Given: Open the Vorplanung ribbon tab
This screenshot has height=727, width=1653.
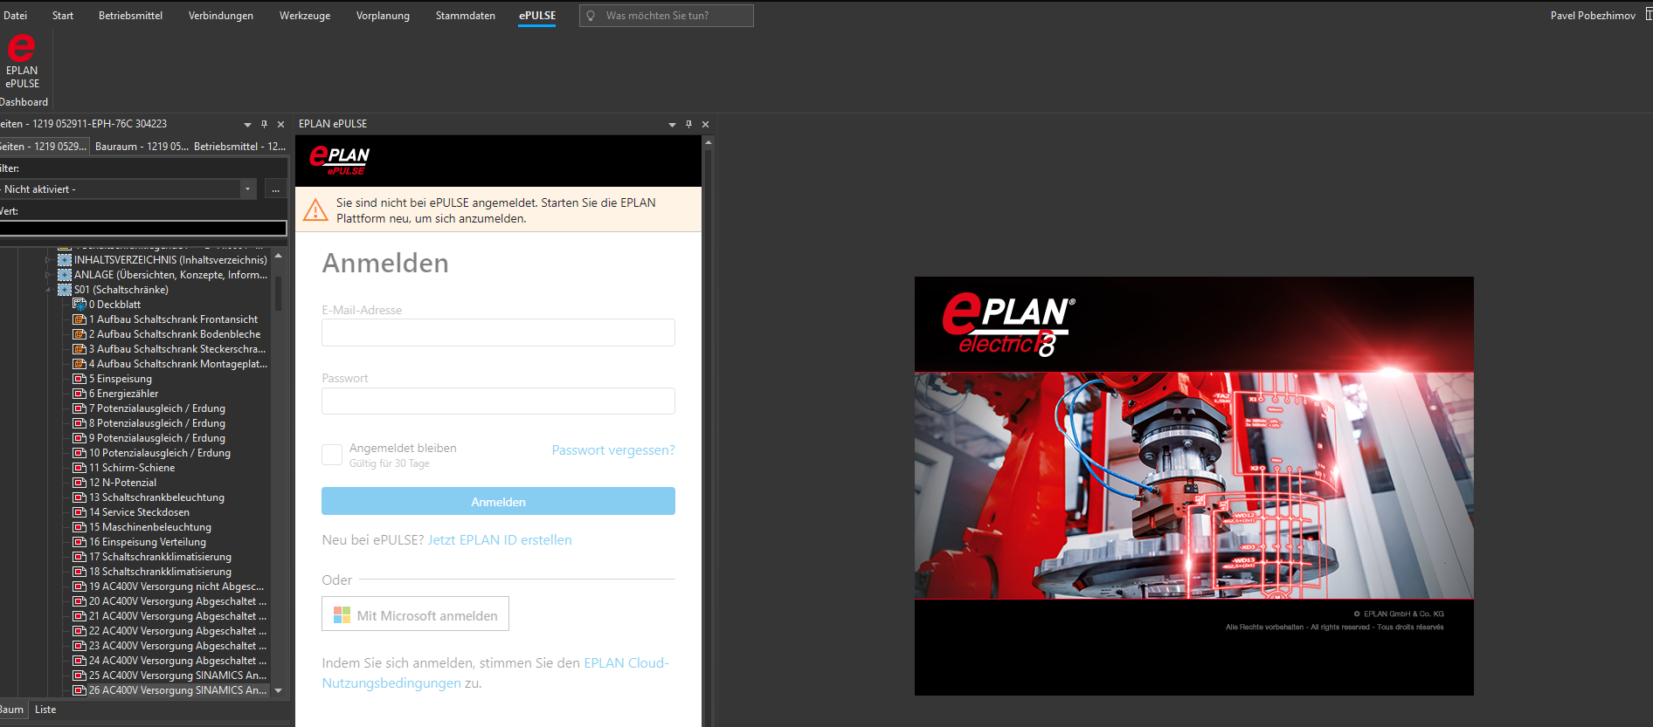Looking at the screenshot, I should [x=383, y=16].
